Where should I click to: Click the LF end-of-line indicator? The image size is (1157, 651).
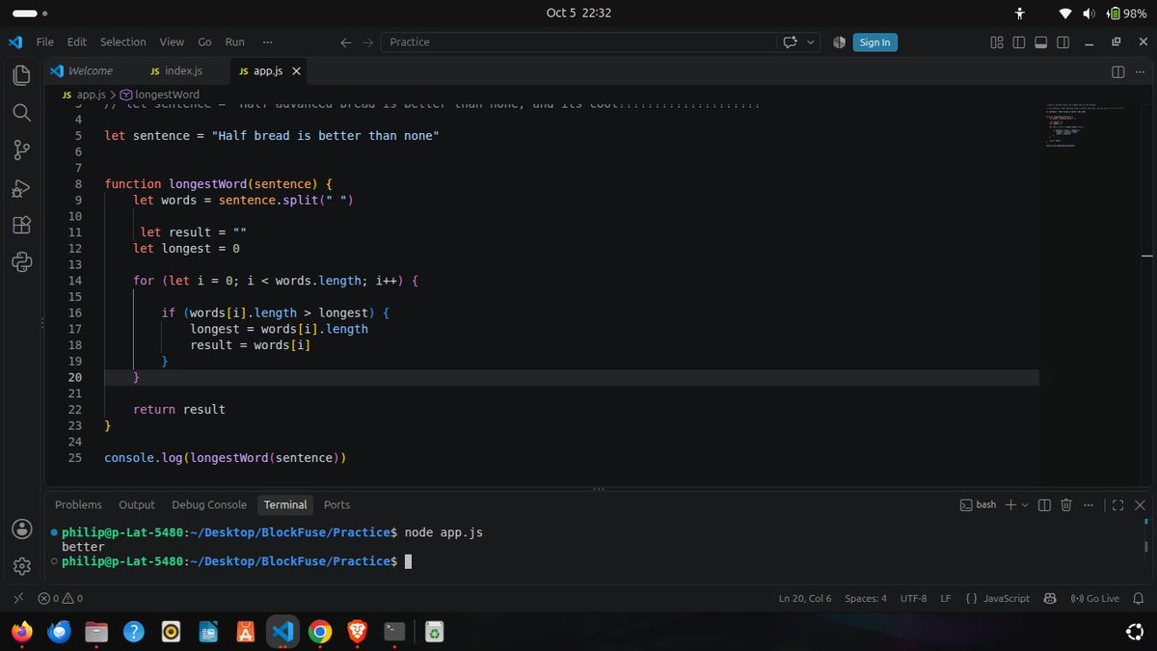pyautogui.click(x=946, y=598)
